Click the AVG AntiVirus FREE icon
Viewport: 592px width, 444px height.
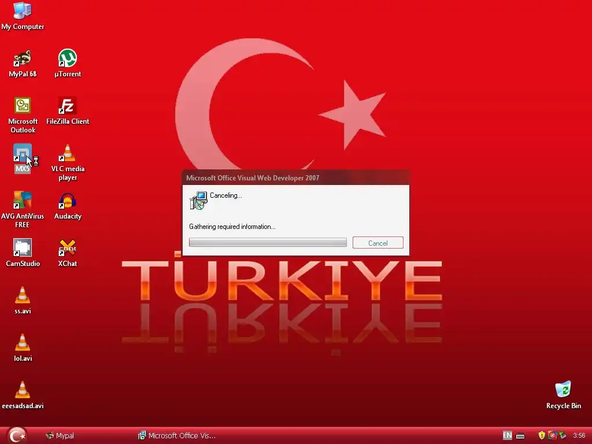23,210
